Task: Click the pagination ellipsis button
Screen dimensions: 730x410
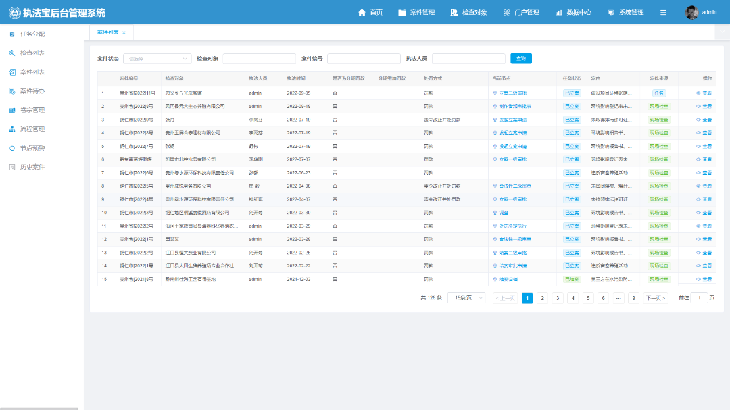Action: click(618, 298)
